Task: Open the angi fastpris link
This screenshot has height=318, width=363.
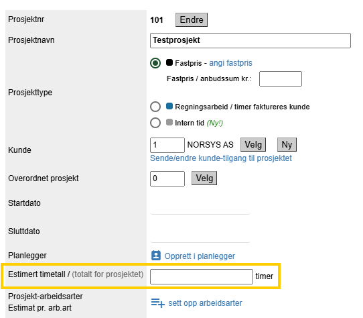Action: [x=230, y=63]
